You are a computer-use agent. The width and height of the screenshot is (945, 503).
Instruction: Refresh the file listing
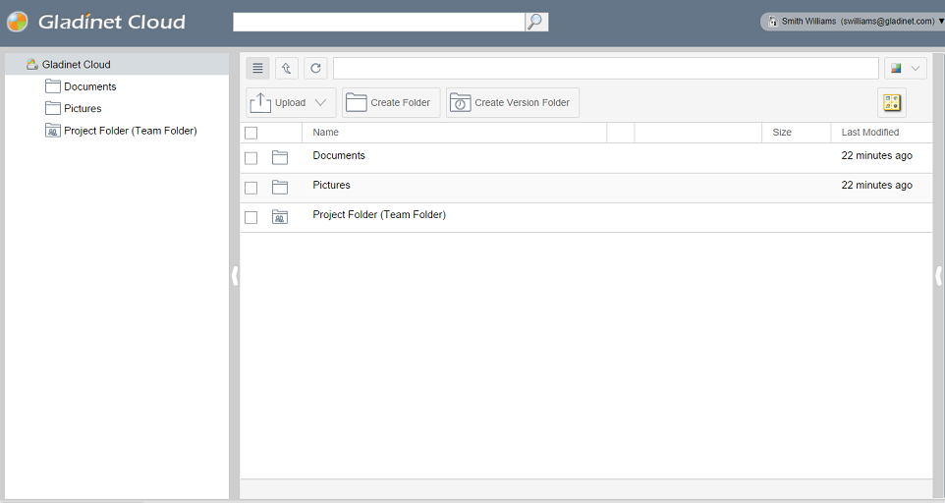315,68
